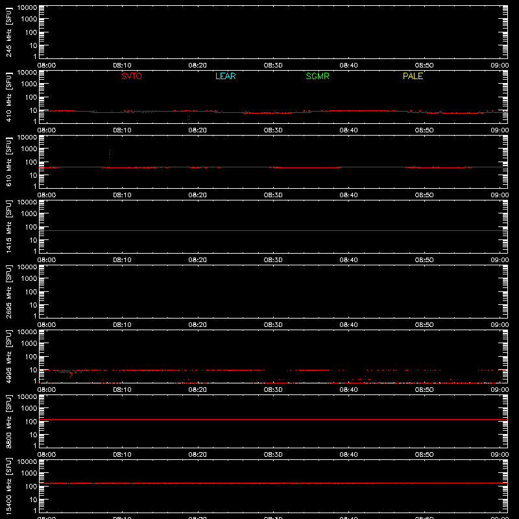Viewport: 519px width, 519px height.
Task: Click the 15400 MHz flux trace
Action: 273,483
